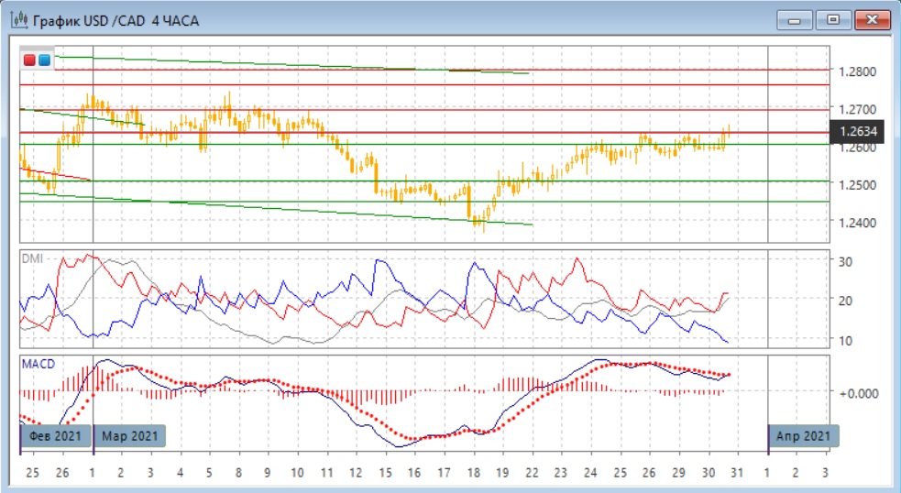Click the 1.2400 price axis label
This screenshot has height=493, width=901.
pos(857,223)
